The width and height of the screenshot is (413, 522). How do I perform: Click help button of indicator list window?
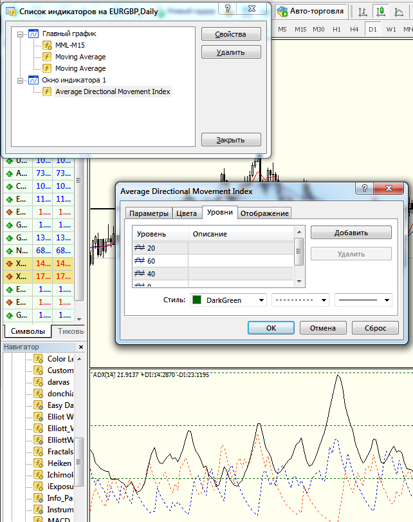pyautogui.click(x=228, y=9)
